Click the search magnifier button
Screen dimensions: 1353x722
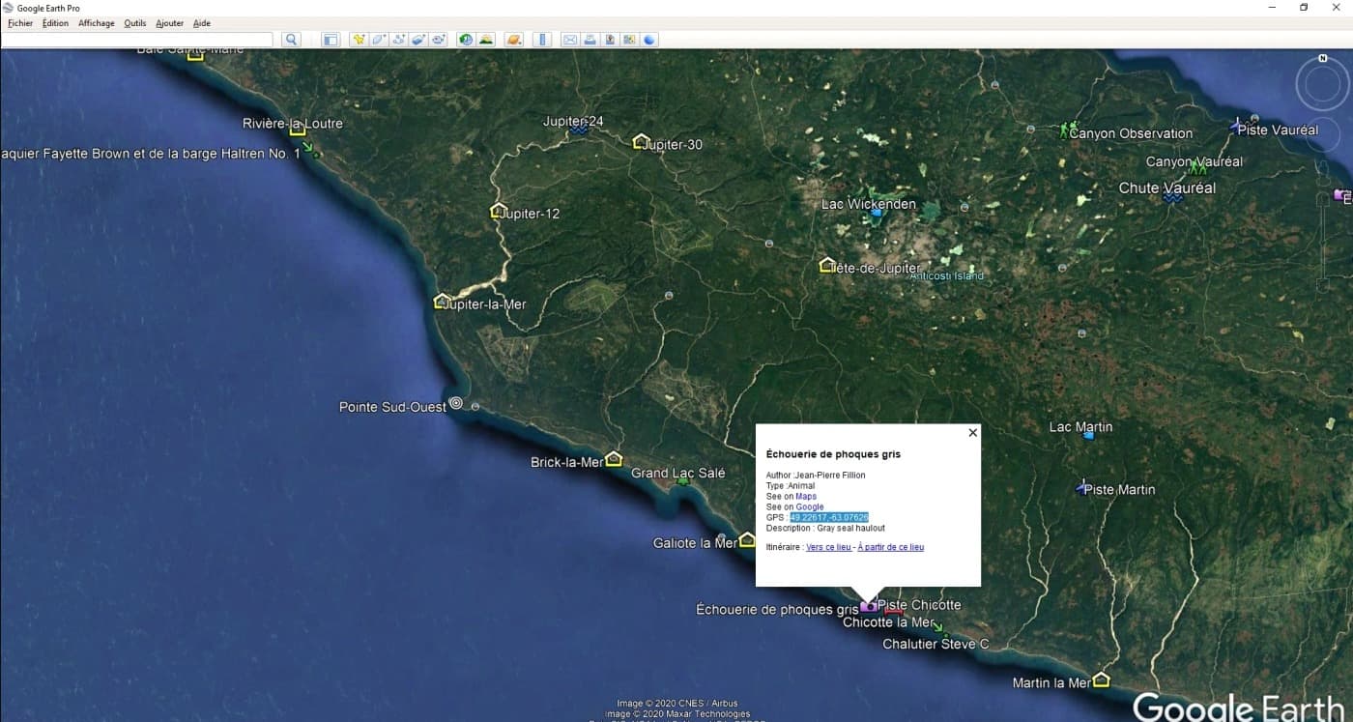pyautogui.click(x=291, y=40)
